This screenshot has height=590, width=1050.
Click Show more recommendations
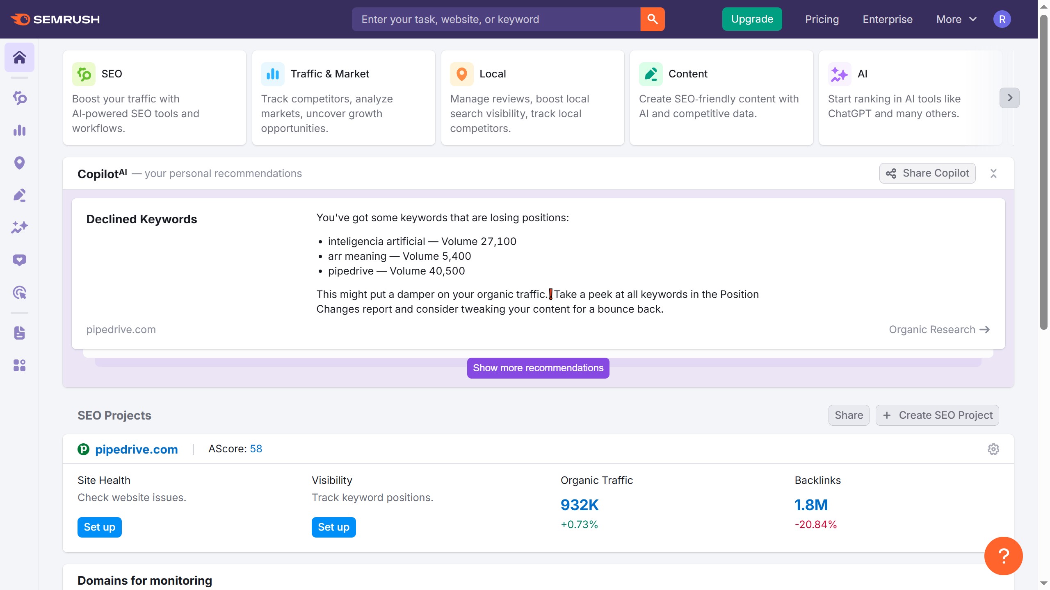click(x=538, y=368)
